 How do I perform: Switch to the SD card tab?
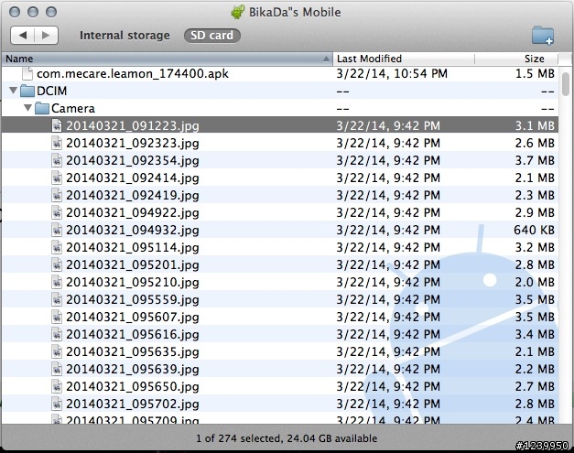pyautogui.click(x=212, y=36)
